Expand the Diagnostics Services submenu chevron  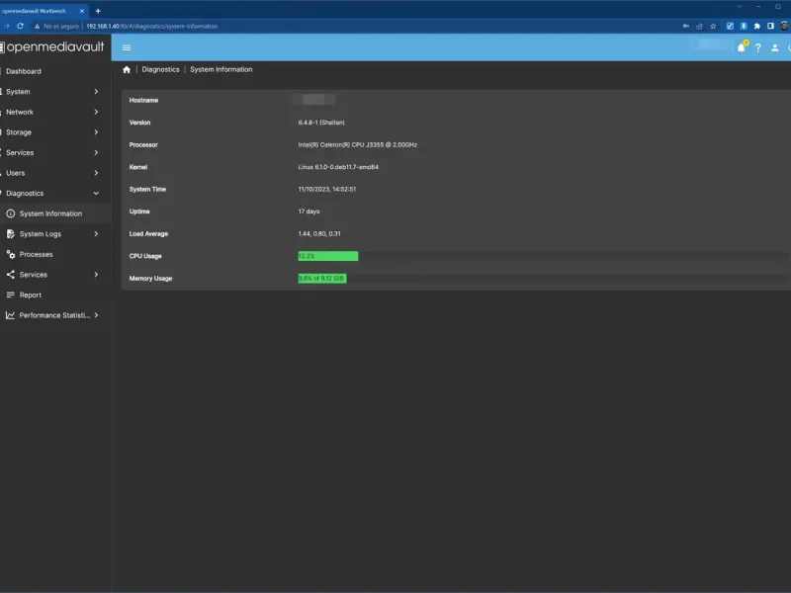point(96,275)
